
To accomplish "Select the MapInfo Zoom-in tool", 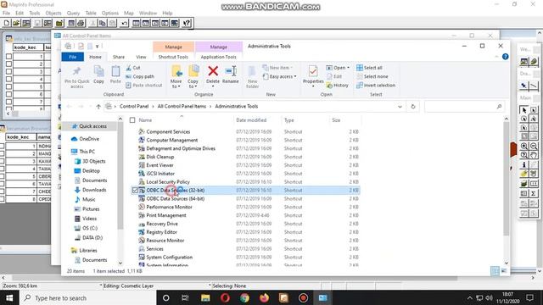I will (524, 146).
